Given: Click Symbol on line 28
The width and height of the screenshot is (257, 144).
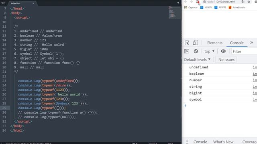Looking at the screenshot, I should coord(61,104).
